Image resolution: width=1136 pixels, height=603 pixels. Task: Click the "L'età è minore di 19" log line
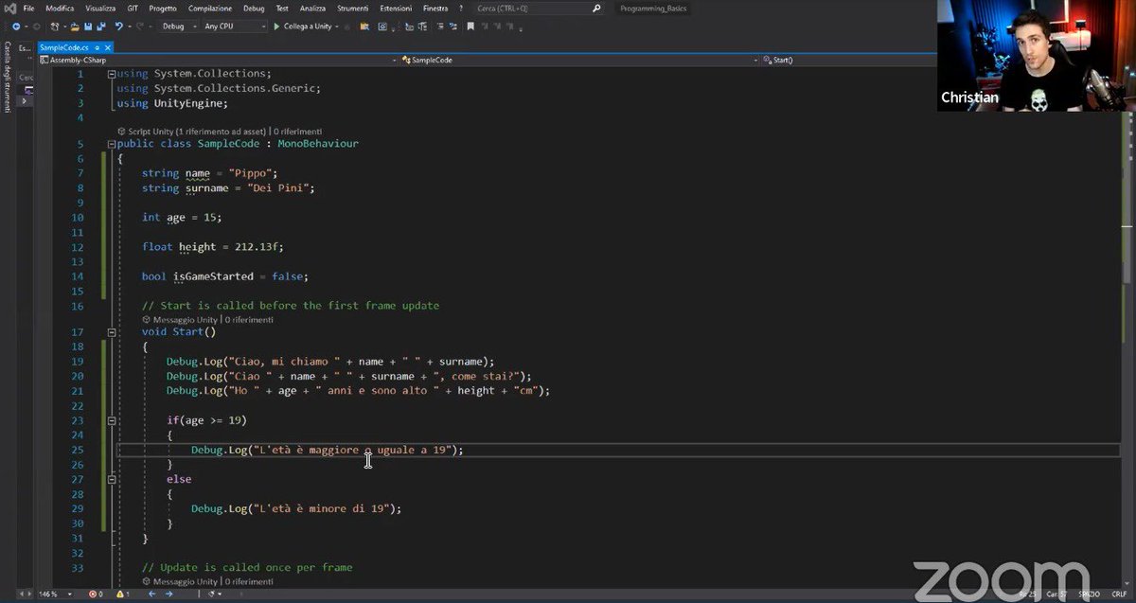296,508
